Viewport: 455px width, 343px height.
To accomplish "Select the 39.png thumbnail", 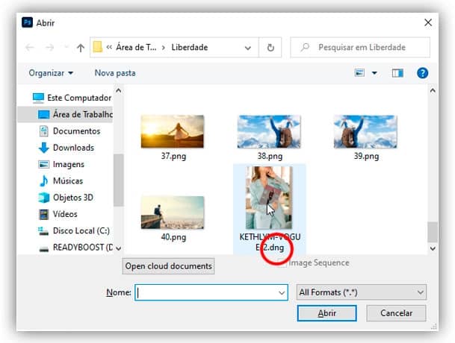I will click(x=365, y=131).
